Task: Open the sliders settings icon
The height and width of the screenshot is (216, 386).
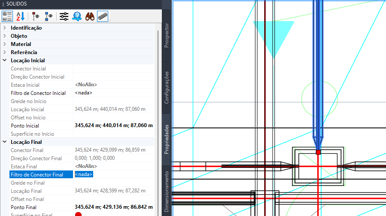Action: click(64, 16)
